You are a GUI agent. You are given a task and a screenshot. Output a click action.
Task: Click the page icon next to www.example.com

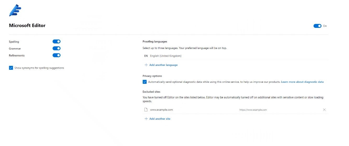click(146, 110)
